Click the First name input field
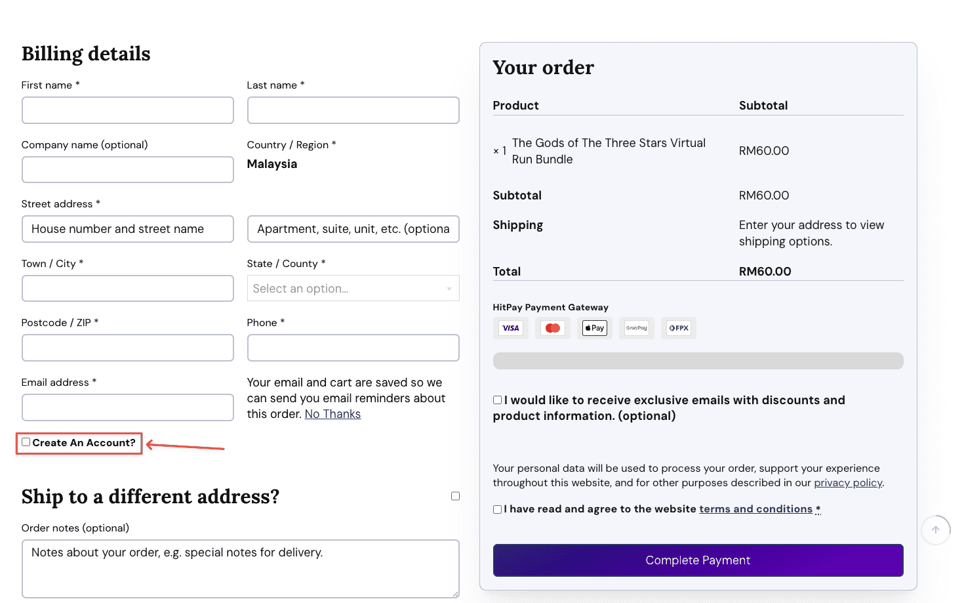Viewport: 964px width, 603px height. pos(128,110)
